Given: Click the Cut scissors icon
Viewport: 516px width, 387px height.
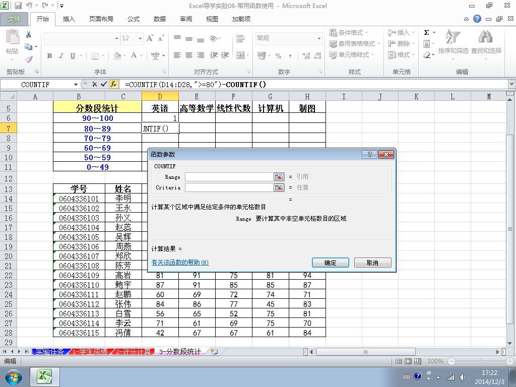Looking at the screenshot, I should pyautogui.click(x=29, y=34).
